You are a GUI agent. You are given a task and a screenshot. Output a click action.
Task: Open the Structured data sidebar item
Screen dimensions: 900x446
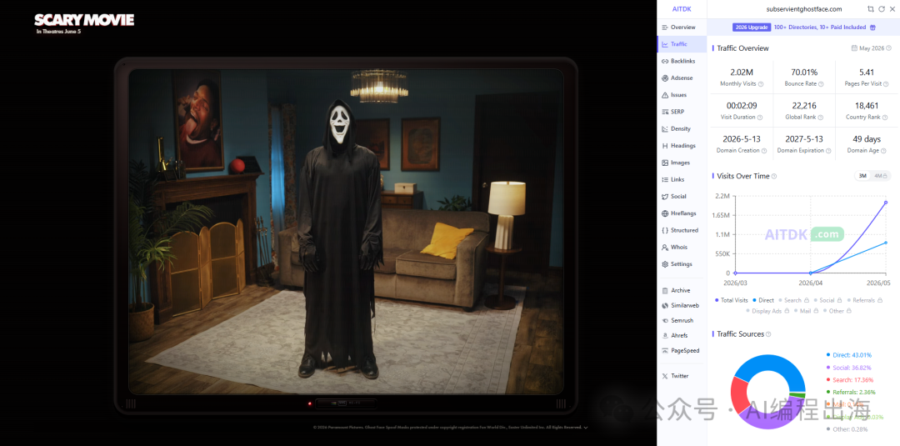tap(682, 230)
